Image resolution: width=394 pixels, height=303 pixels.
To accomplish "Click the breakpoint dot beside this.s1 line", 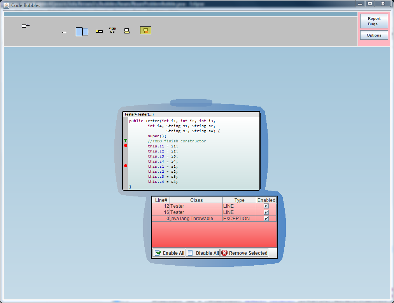I will pyautogui.click(x=126, y=166).
